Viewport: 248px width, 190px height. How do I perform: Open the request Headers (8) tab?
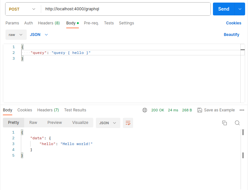[49, 23]
